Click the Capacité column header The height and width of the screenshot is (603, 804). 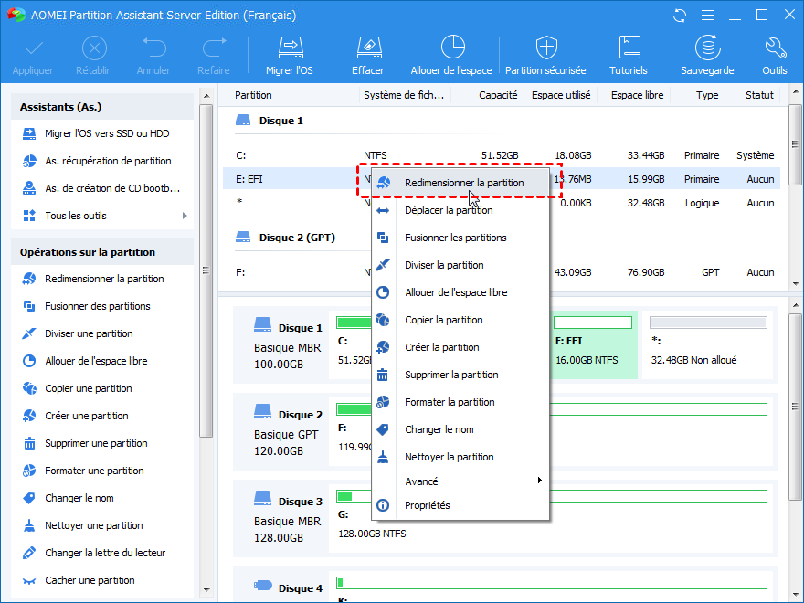coord(498,95)
